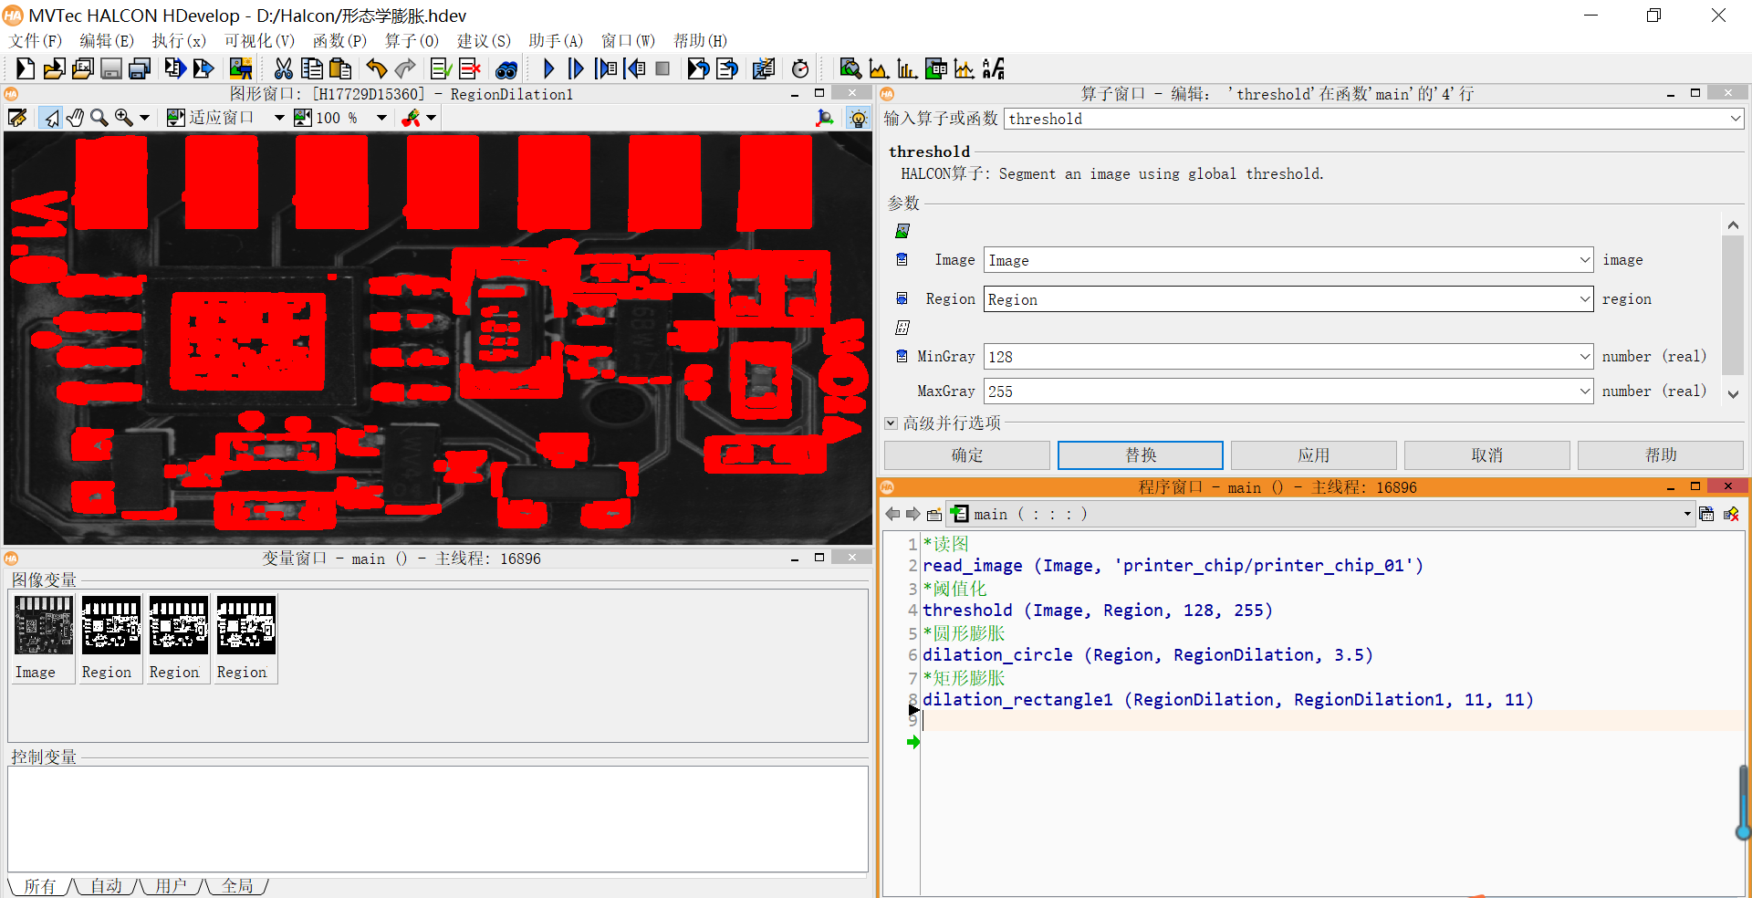Click the 应用 button
Image resolution: width=1752 pixels, height=898 pixels.
point(1314,455)
